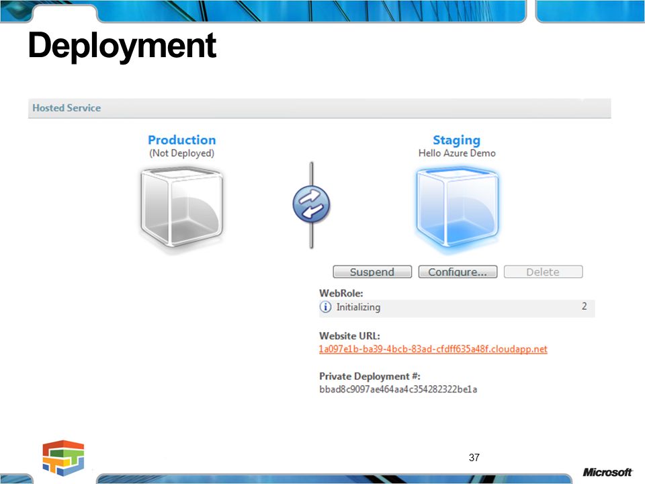Click the "WebRole:" label

341,294
